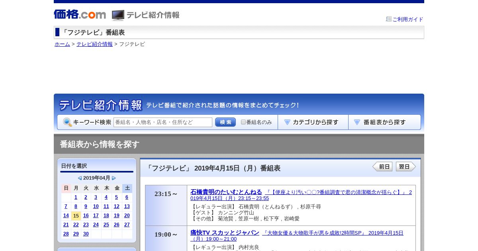
Task: Click the 23:15～ time cell
Action: 166,205
